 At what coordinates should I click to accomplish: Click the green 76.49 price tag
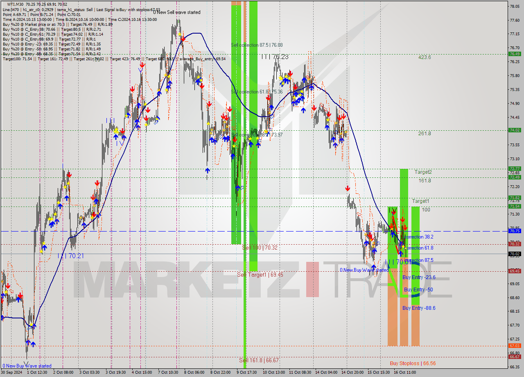[x=515, y=54]
